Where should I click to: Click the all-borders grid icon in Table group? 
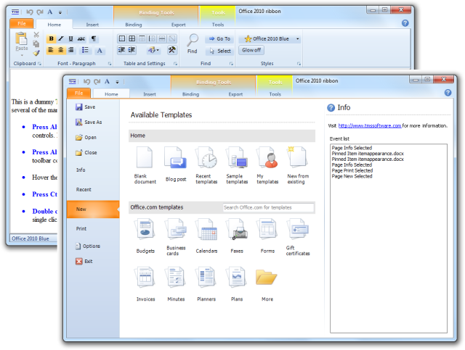[132, 38]
